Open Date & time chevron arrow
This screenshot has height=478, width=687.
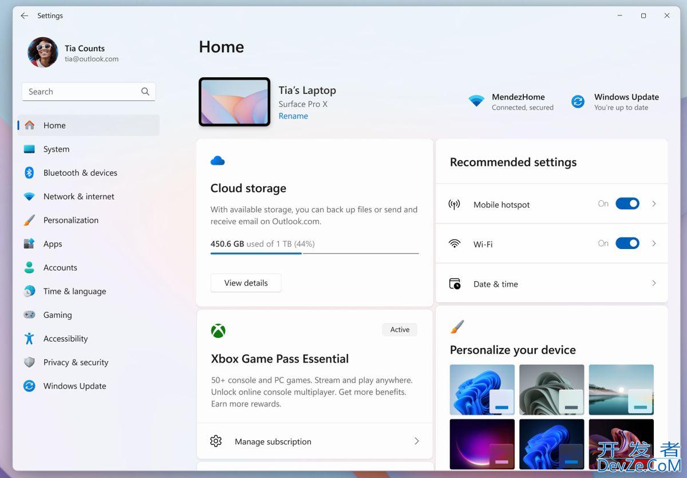click(x=654, y=283)
